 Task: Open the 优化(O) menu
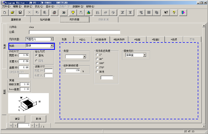coord(39,6)
